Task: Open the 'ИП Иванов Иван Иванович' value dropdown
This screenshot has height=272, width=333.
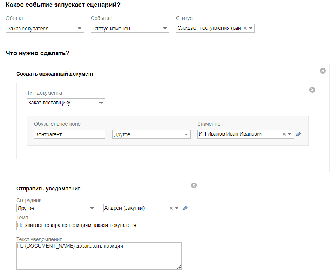Action: 290,134
